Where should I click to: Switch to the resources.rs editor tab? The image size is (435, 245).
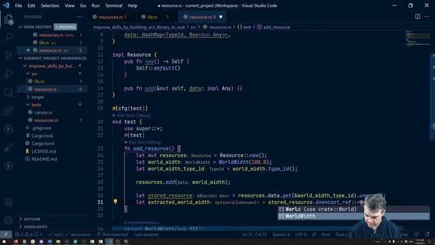tap(113, 17)
